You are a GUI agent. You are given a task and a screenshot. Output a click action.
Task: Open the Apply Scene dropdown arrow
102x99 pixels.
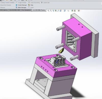pyautogui.click(x=76, y=11)
